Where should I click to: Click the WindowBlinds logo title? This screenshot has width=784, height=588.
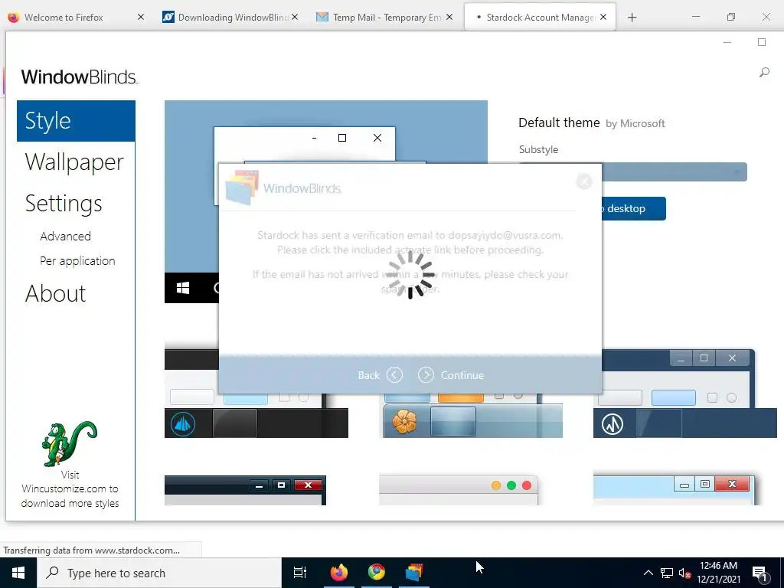point(80,77)
